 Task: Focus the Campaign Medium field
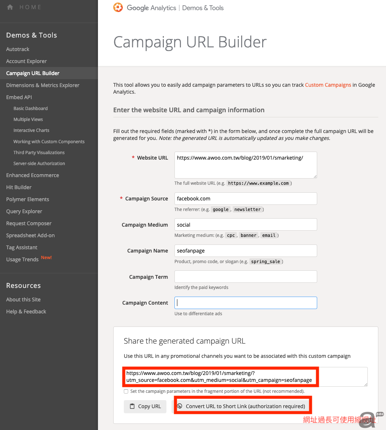(x=246, y=224)
